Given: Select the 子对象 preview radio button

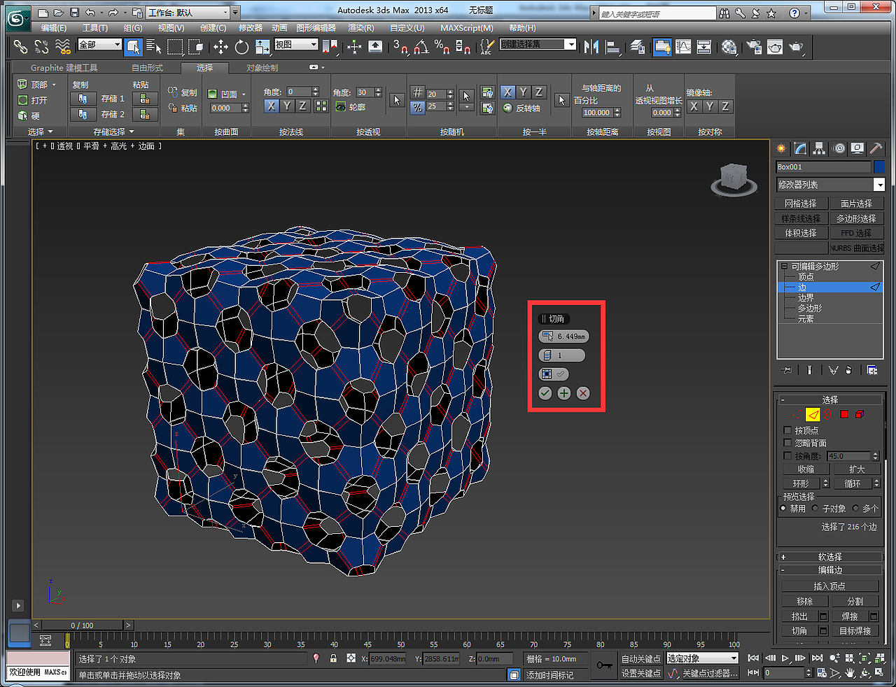Looking at the screenshot, I should tap(815, 509).
